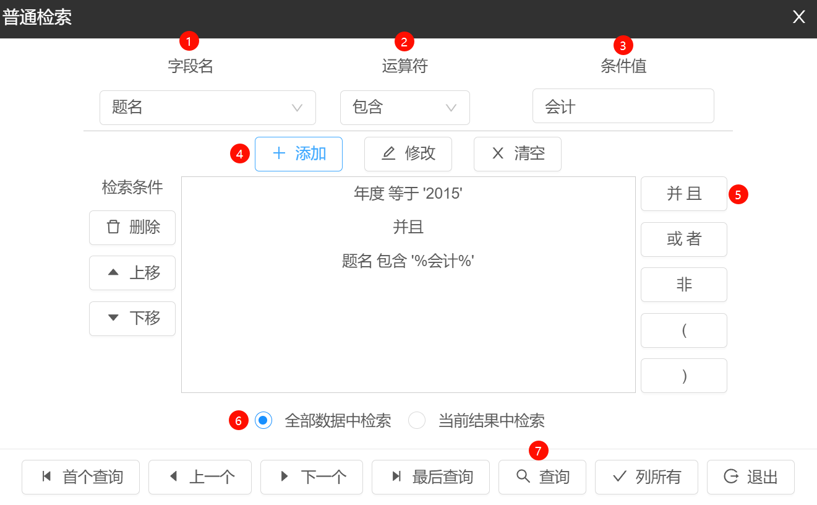Jump to 首个查询 (first query)
The width and height of the screenshot is (817, 505).
tap(81, 477)
